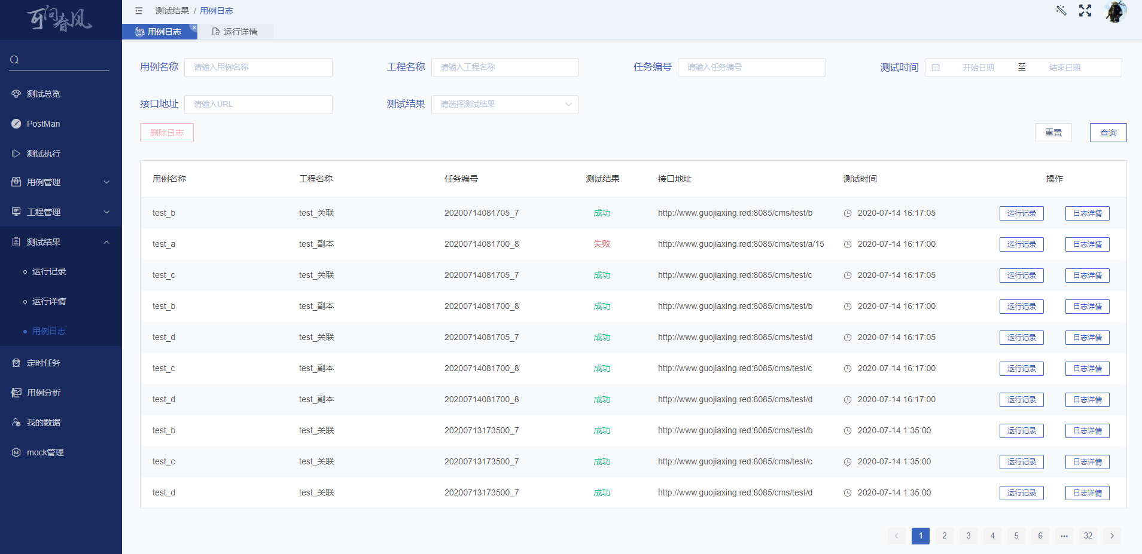This screenshot has width=1142, height=554.
Task: Click the magic wand icon in the header
Action: (x=1061, y=11)
